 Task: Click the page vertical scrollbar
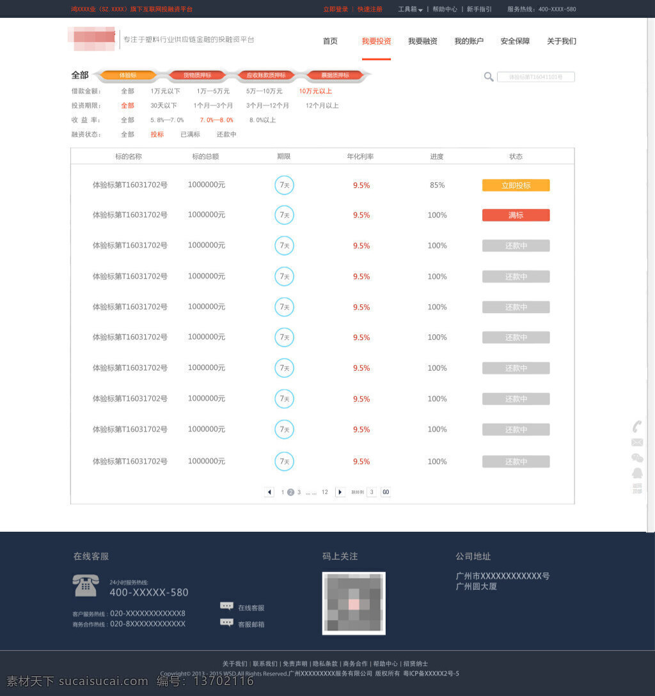(651, 275)
